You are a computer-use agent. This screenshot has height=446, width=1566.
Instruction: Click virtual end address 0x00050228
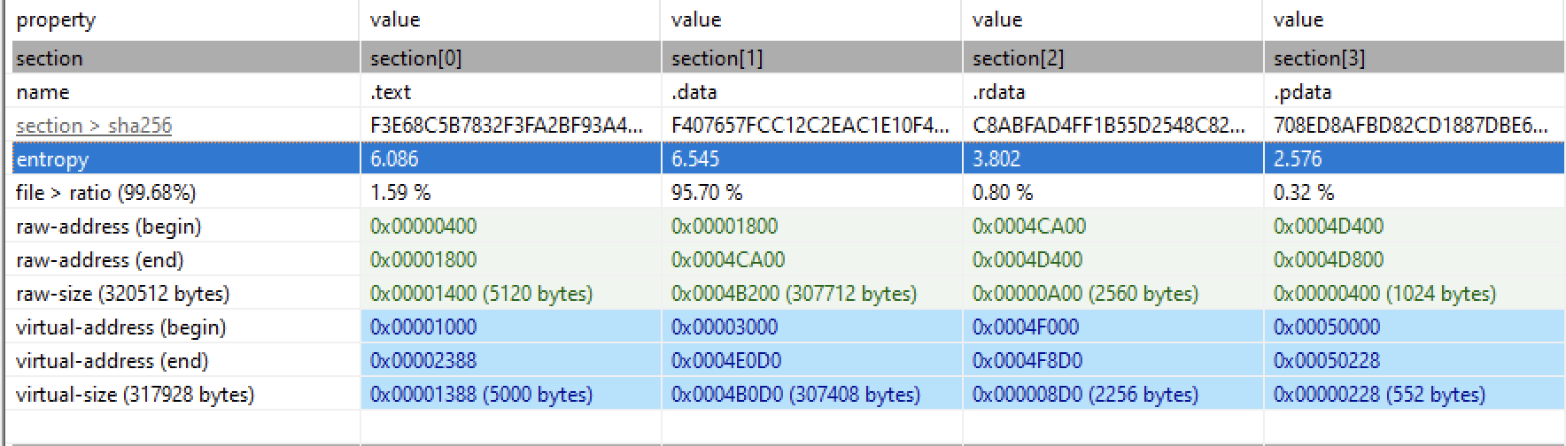tap(1327, 361)
